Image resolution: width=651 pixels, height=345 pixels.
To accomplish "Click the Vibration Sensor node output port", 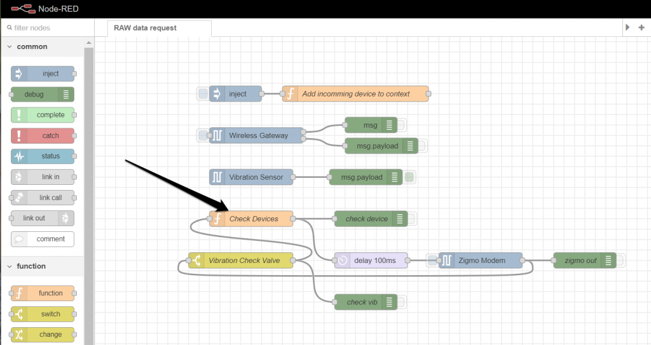I will point(293,177).
